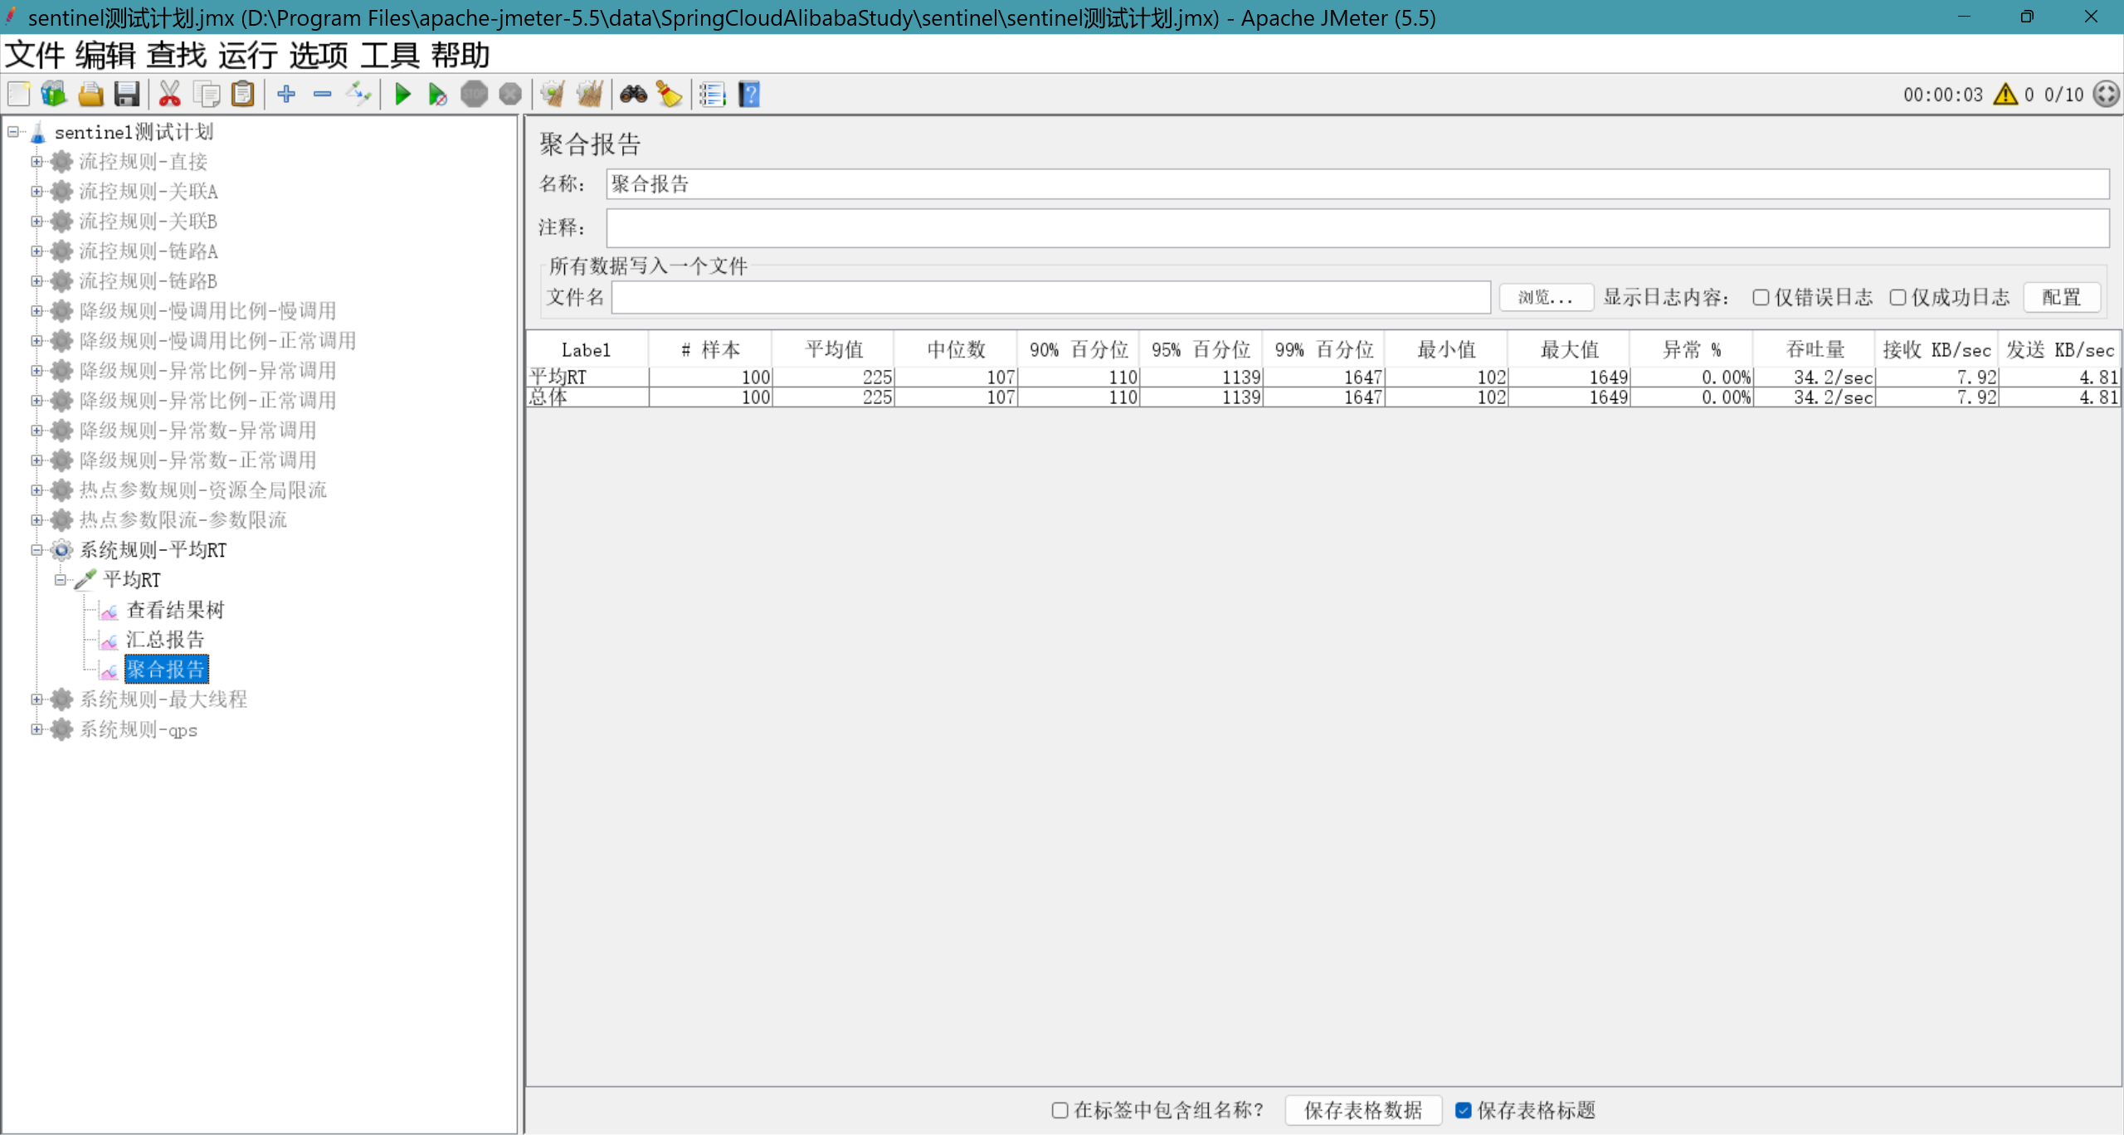
Task: Save the test plan with the disk icon
Action: (126, 94)
